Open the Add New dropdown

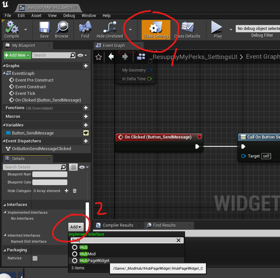click(x=17, y=55)
